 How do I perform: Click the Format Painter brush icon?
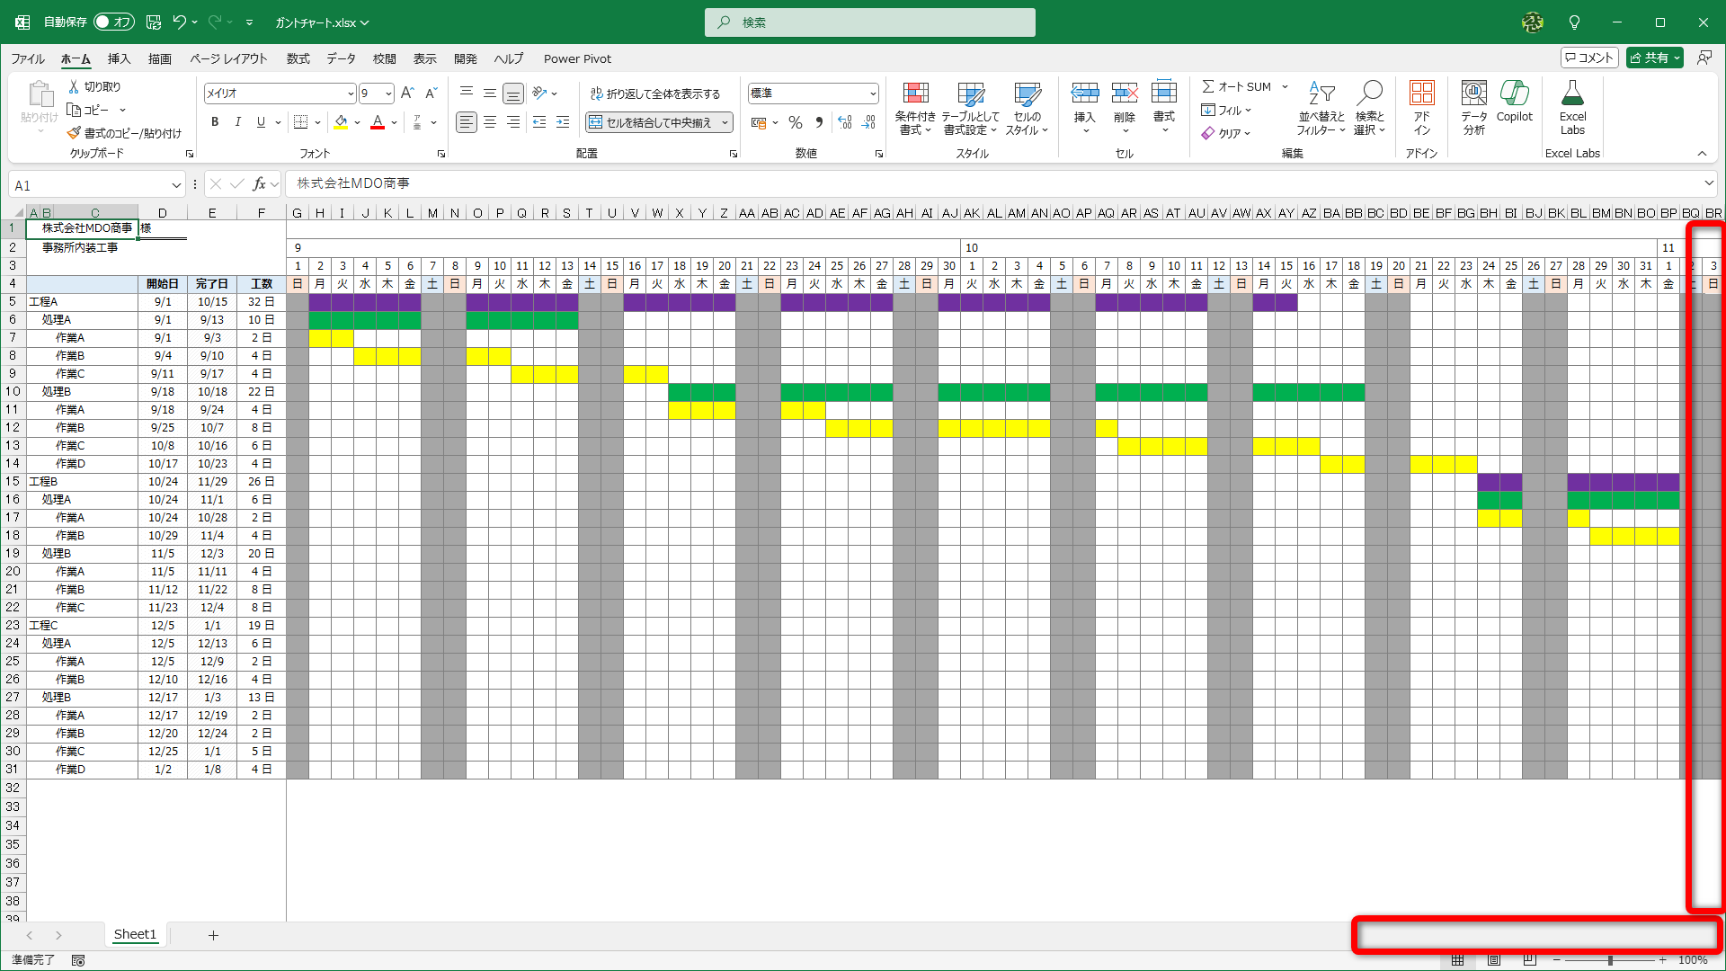(x=74, y=133)
